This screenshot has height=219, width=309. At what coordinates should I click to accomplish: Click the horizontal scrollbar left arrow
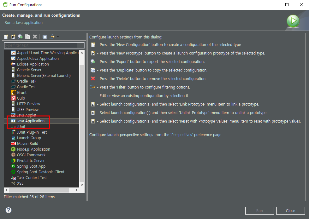click(6, 190)
